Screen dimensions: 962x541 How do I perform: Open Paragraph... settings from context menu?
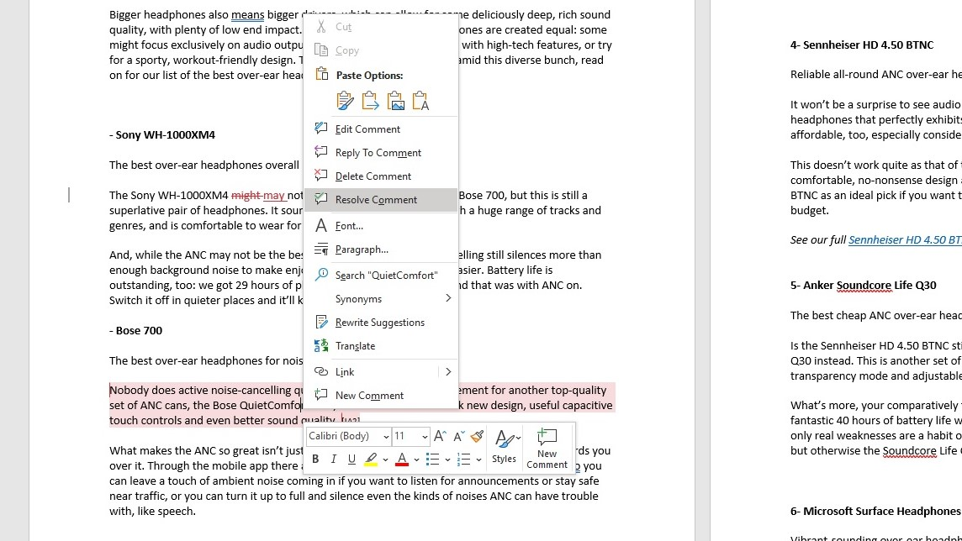coord(381,249)
